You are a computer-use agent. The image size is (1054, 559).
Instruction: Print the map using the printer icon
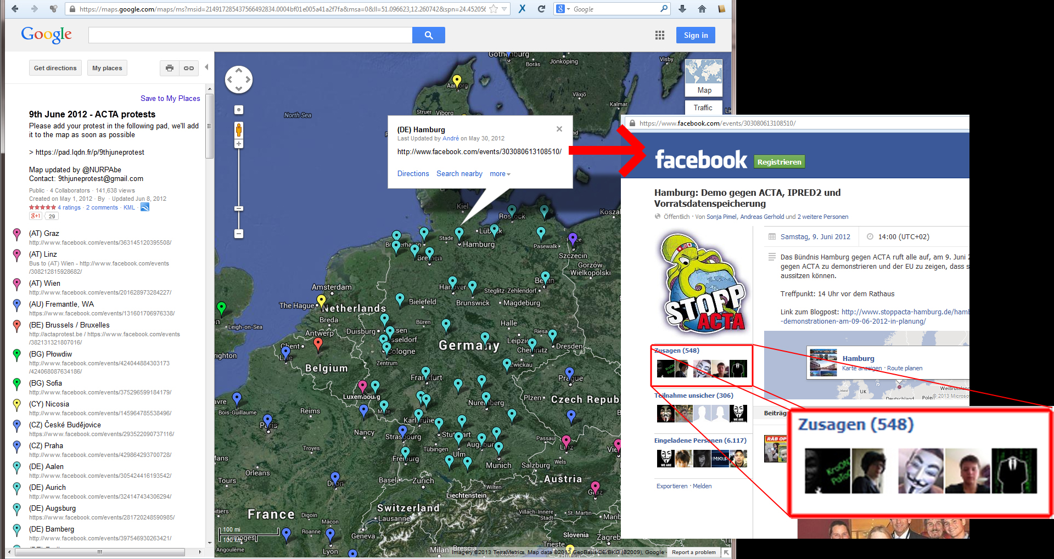[170, 68]
